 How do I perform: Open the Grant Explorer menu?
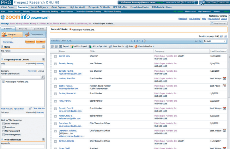[59, 7]
